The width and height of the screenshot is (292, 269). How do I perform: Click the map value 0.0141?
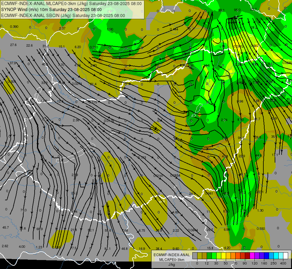tap(158, 176)
